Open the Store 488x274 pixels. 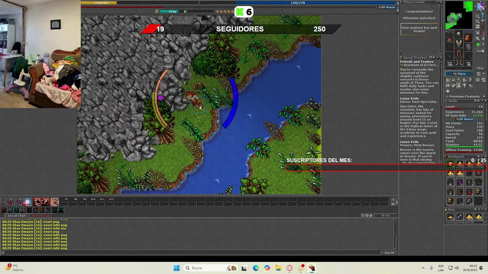tap(459, 73)
